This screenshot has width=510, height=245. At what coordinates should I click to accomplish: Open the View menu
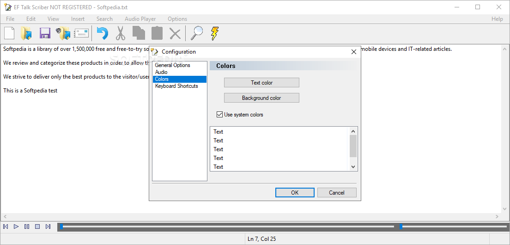tap(53, 19)
